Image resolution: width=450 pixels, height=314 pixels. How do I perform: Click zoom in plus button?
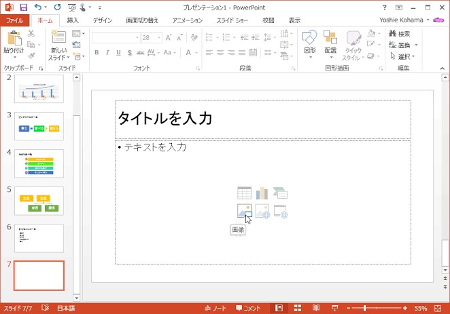point(405,309)
